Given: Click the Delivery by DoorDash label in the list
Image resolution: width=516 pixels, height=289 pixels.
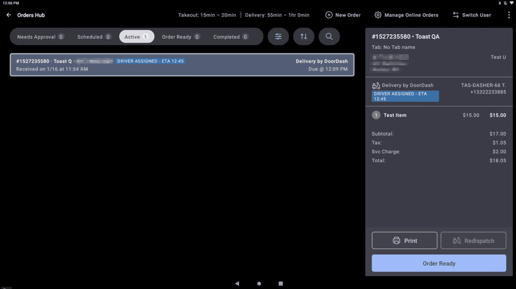Looking at the screenshot, I should (322, 62).
